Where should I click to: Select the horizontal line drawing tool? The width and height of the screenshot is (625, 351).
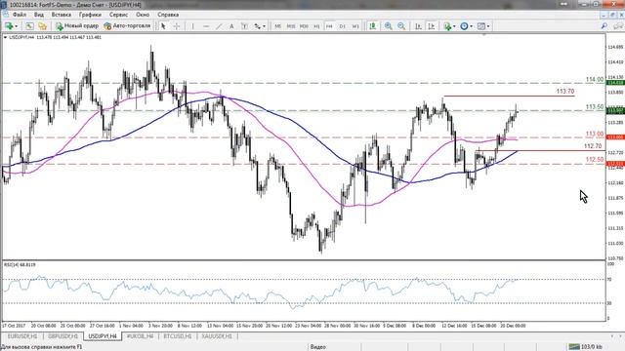(x=206, y=26)
